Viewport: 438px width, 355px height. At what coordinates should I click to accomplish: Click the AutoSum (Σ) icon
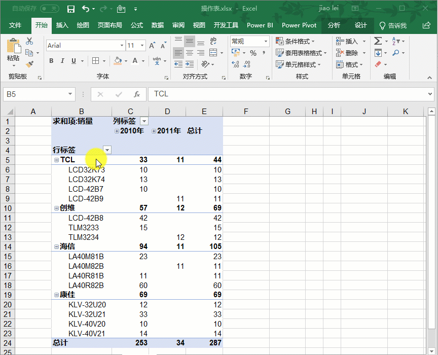378,41
